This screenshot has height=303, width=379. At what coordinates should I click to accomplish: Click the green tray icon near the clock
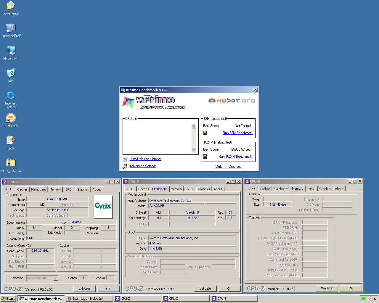tap(363, 299)
